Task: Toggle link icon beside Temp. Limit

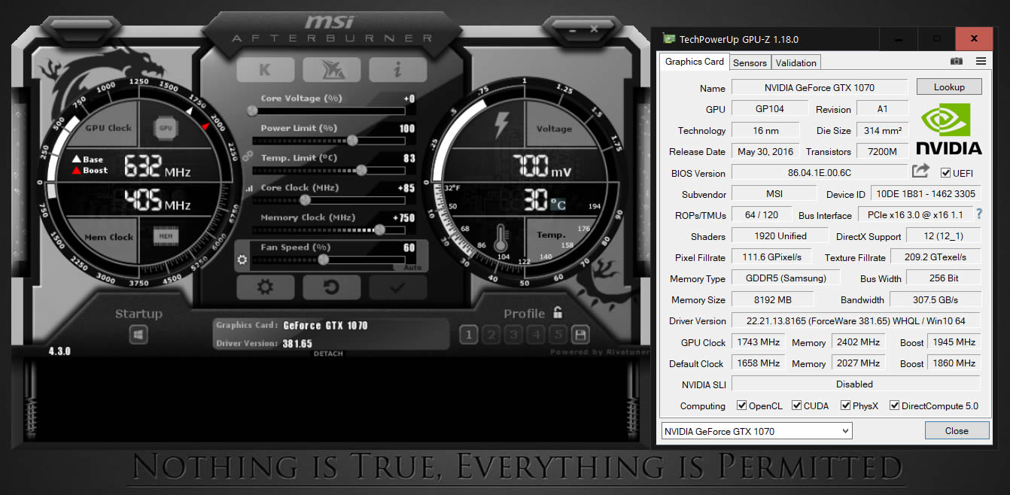Action: (248, 155)
